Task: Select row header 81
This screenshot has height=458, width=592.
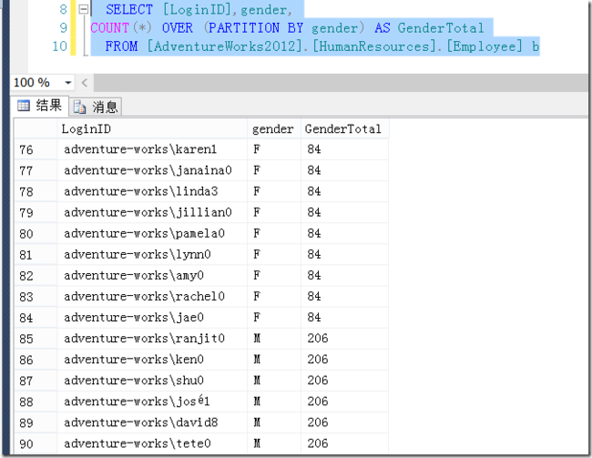Action: coord(36,255)
